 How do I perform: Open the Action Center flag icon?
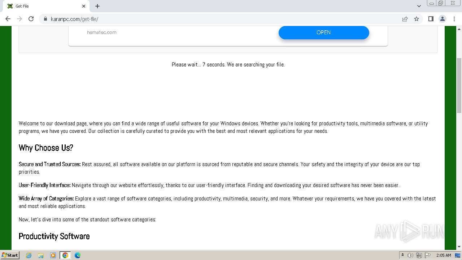(428, 255)
